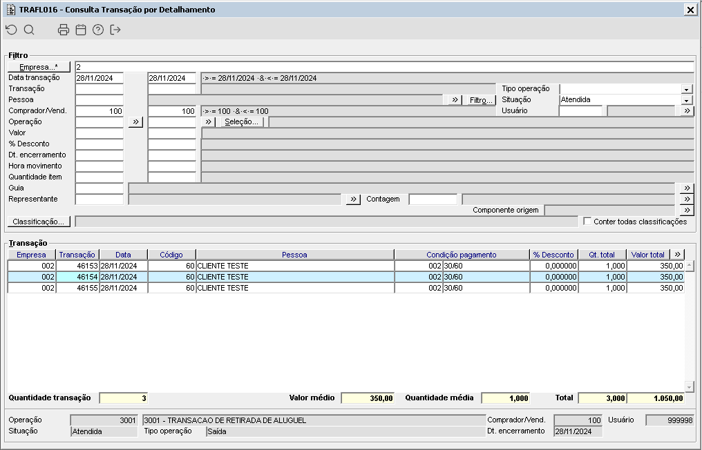Expand columns with arrow after Valor total

(677, 255)
